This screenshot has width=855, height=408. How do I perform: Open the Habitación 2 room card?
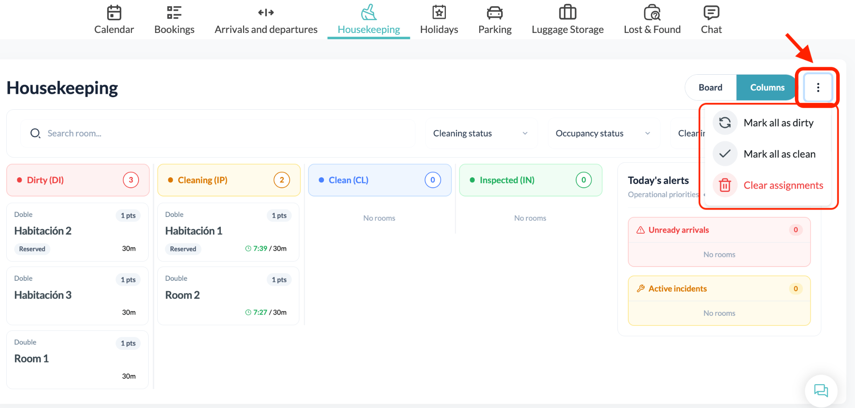(78, 232)
